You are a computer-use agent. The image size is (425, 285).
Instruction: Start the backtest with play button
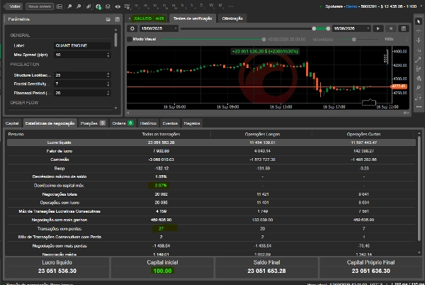pyautogui.click(x=378, y=28)
